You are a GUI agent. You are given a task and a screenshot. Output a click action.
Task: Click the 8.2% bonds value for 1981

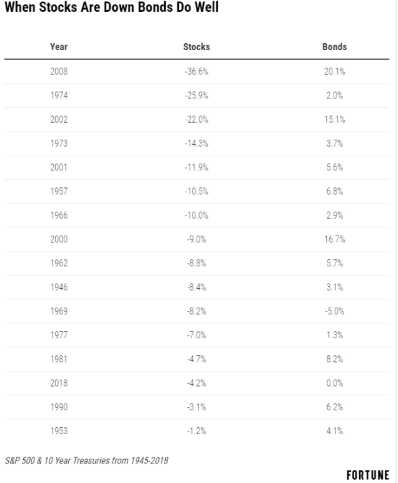pyautogui.click(x=334, y=359)
